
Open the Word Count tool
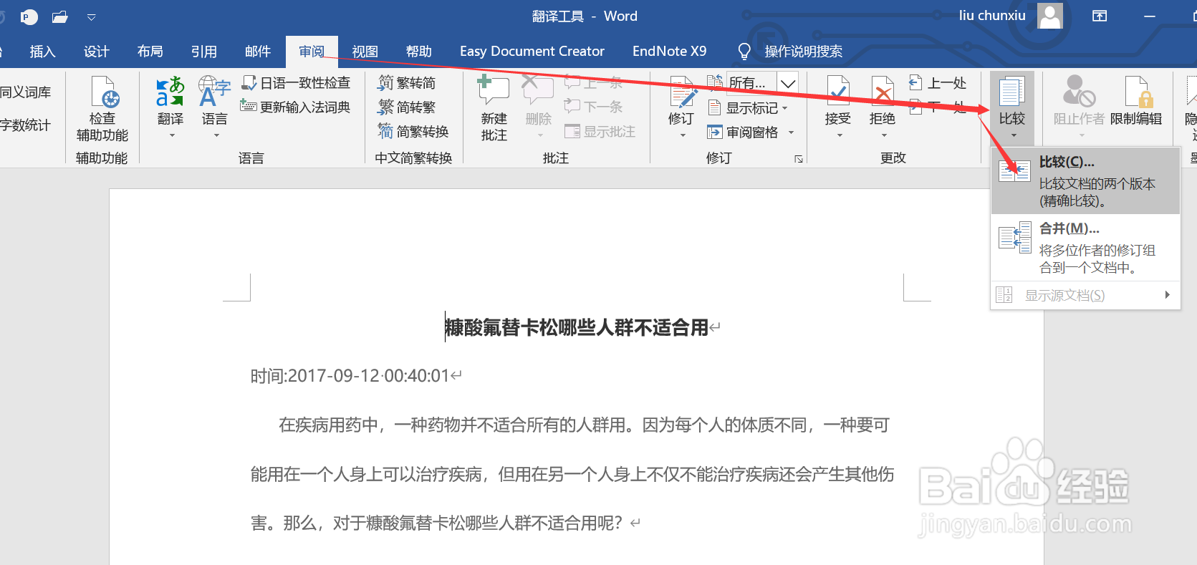[x=26, y=125]
